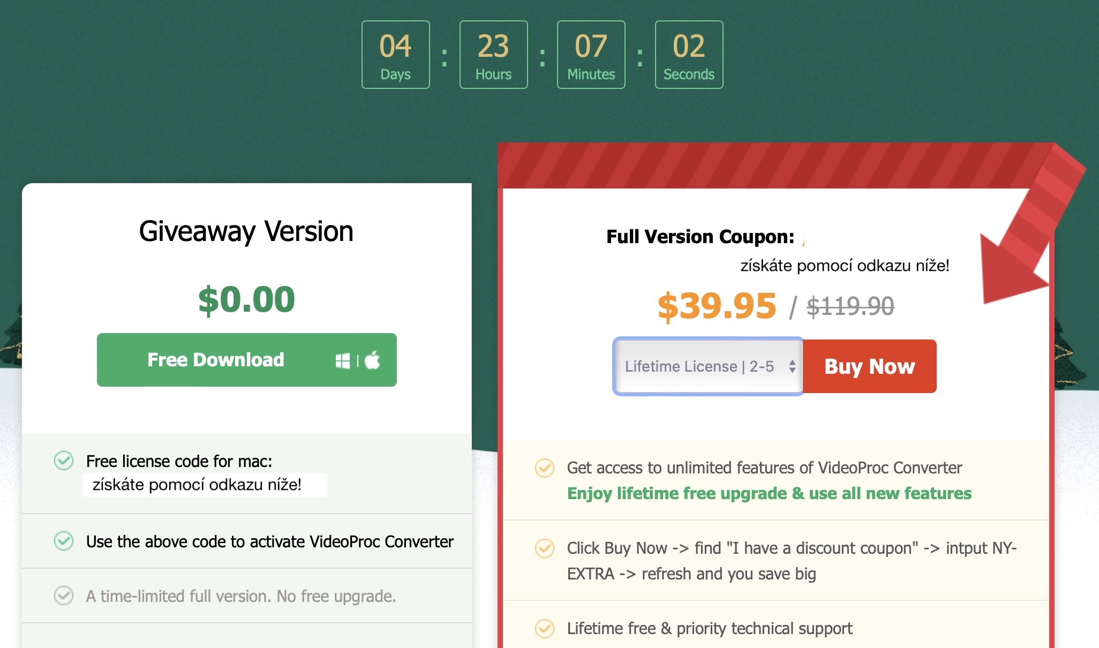
Task: Click the Days countdown box
Action: tap(396, 55)
